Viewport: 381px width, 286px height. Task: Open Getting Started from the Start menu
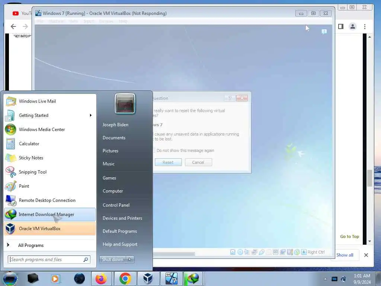(50, 115)
